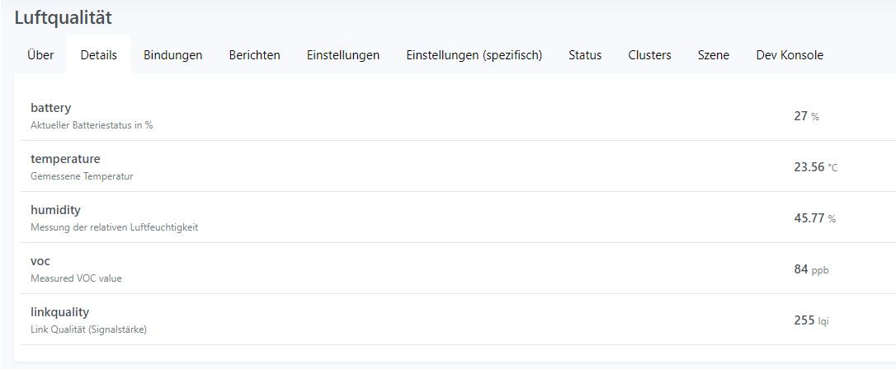Select the temperature row label
The height and width of the screenshot is (369, 896).
[65, 159]
